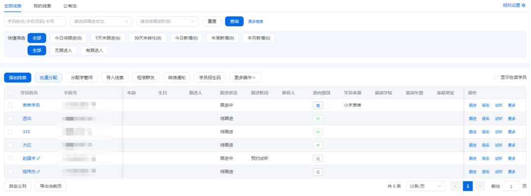Click 报名 link for 洒出 row
531x196 pixels.
[486, 118]
